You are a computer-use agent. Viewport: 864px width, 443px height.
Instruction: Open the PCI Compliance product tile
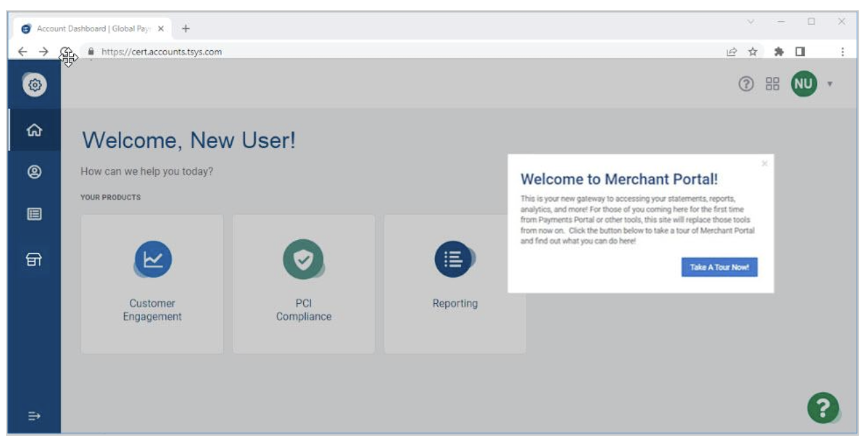(x=303, y=283)
